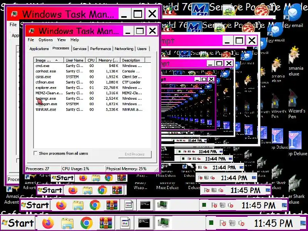
Task: Click the 22,768 K memory value
Action: tap(110, 88)
